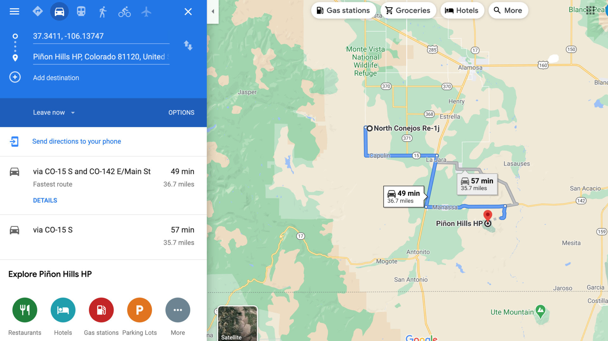
Task: Select the transit travel mode icon
Action: coord(81,12)
